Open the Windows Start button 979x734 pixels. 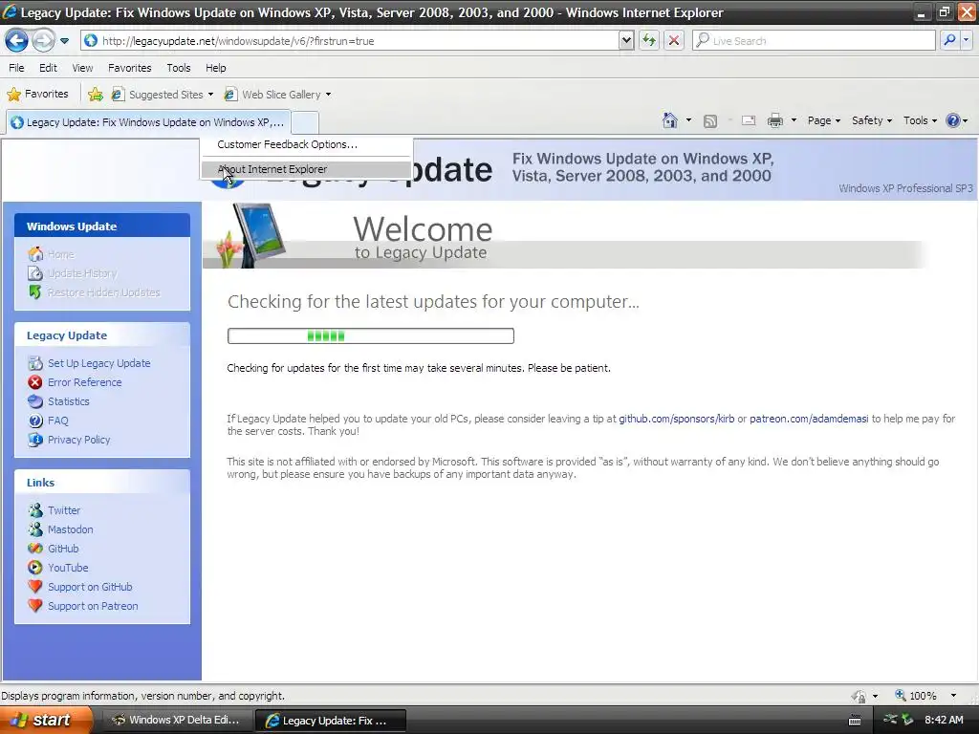click(x=45, y=720)
